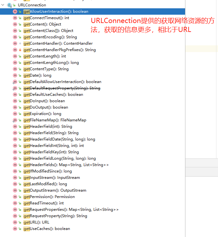
Task: Click static method icon of deprecated getDefaultRequestProperty
Action: pyautogui.click(x=15, y=88)
